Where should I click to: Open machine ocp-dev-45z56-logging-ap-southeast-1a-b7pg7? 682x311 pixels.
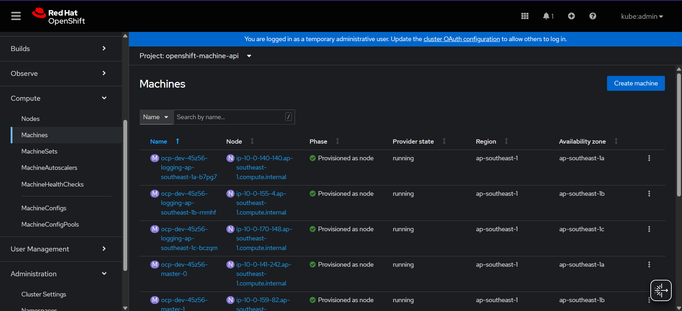click(x=189, y=167)
